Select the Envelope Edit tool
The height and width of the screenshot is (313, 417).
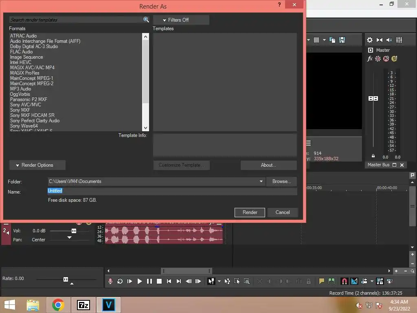click(x=227, y=281)
